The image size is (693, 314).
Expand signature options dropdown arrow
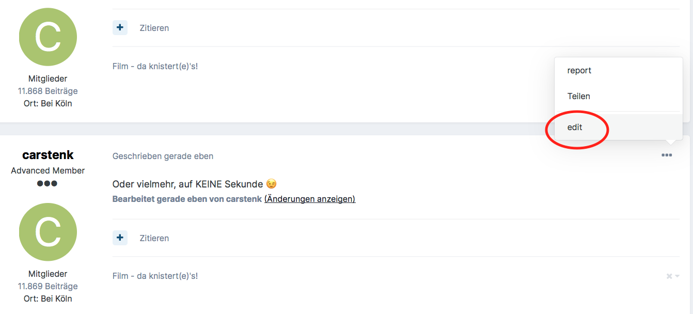(677, 276)
